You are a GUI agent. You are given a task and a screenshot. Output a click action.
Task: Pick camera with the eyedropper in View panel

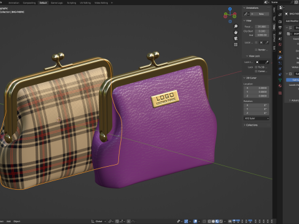(267, 42)
